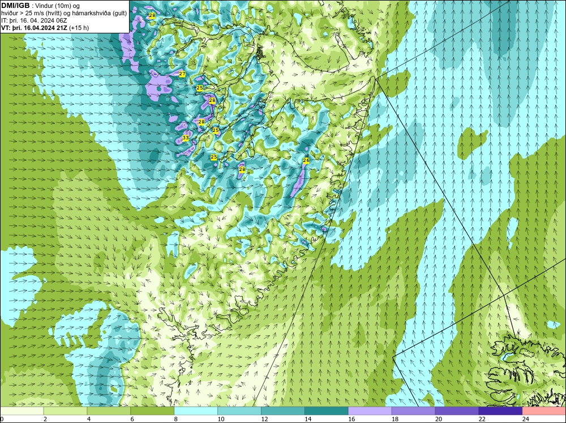Screen dimensions: 566x423
Task: Select the dark teal 14–16 m/s legend swatch
Action: tap(327, 411)
